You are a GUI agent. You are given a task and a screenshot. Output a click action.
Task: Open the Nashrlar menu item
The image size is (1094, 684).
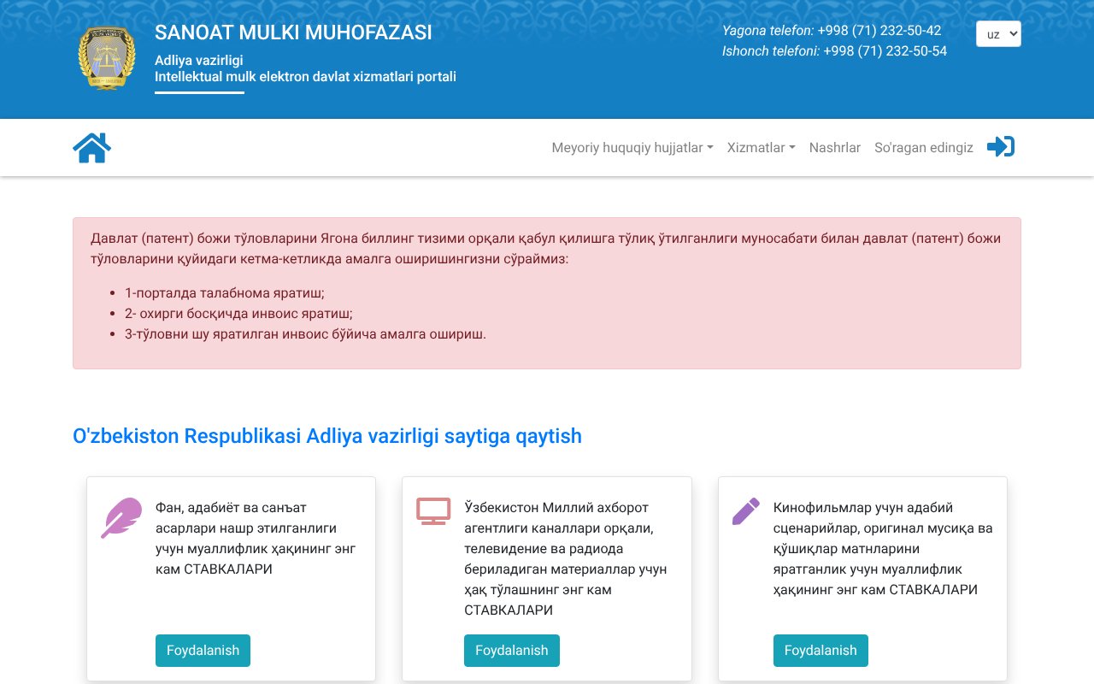pyautogui.click(x=834, y=147)
